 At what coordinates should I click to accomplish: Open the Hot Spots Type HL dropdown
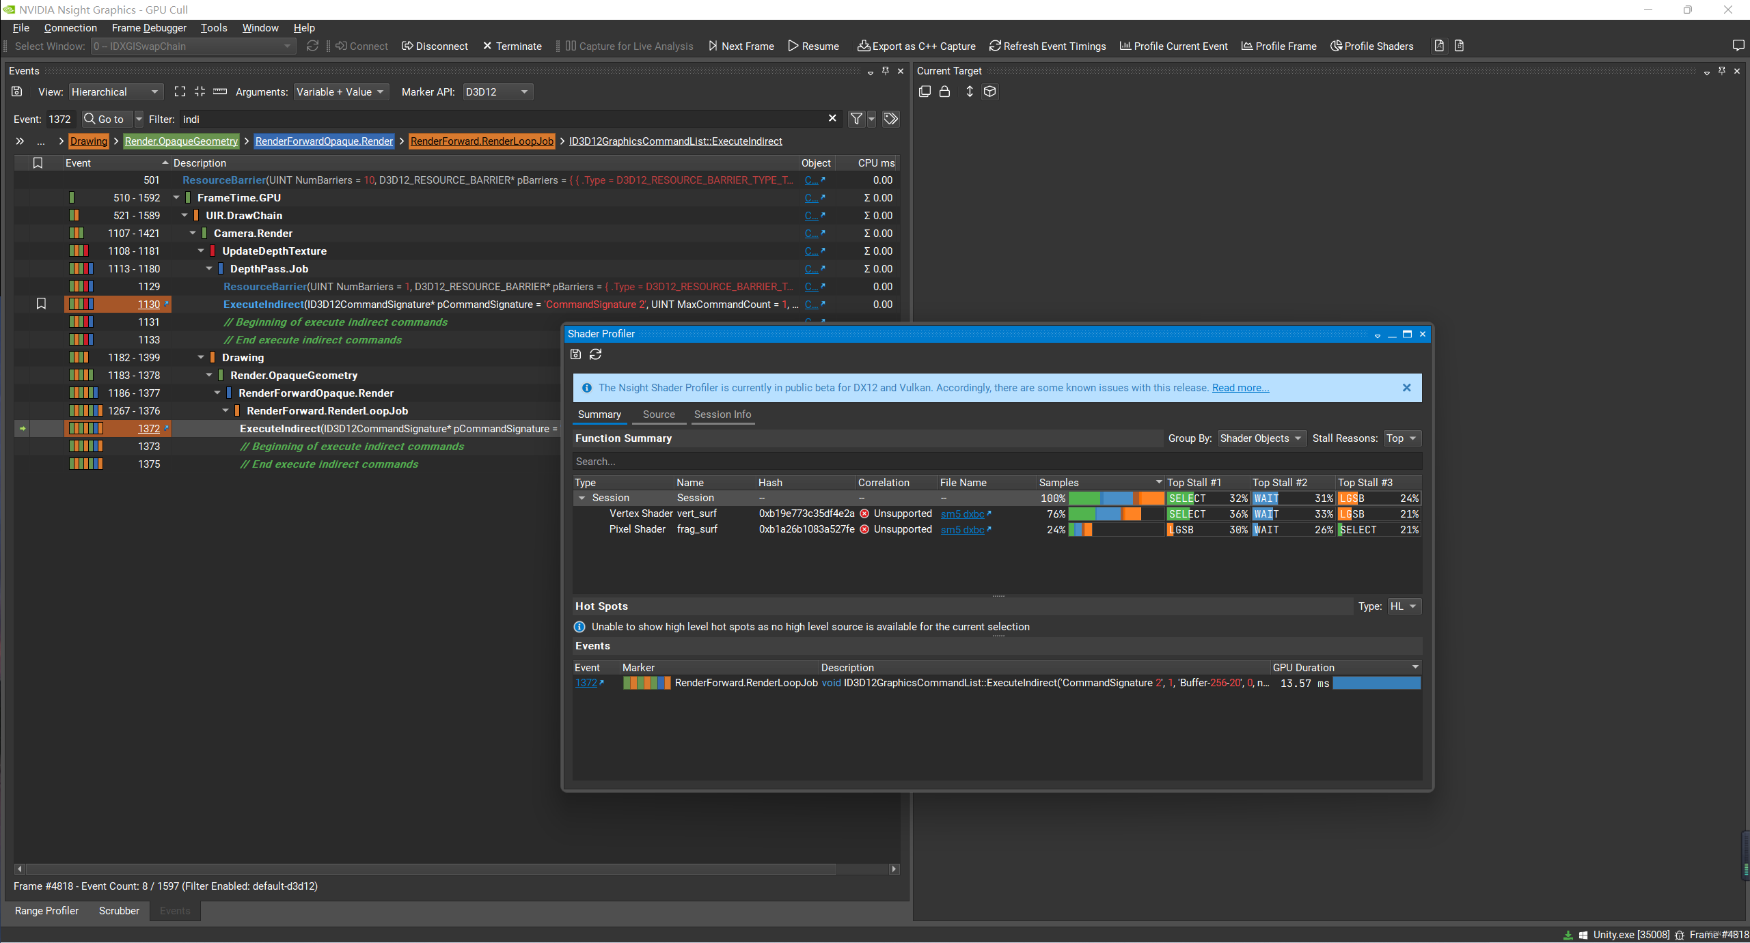click(x=1404, y=606)
